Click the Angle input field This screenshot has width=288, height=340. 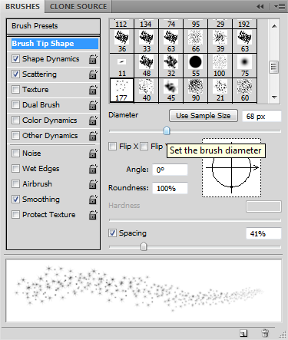tap(170, 170)
